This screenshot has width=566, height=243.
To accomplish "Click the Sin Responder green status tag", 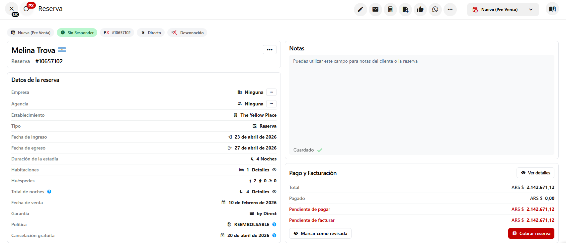I will click(77, 32).
